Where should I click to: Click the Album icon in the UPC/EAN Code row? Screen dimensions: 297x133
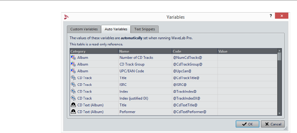tap(73, 71)
